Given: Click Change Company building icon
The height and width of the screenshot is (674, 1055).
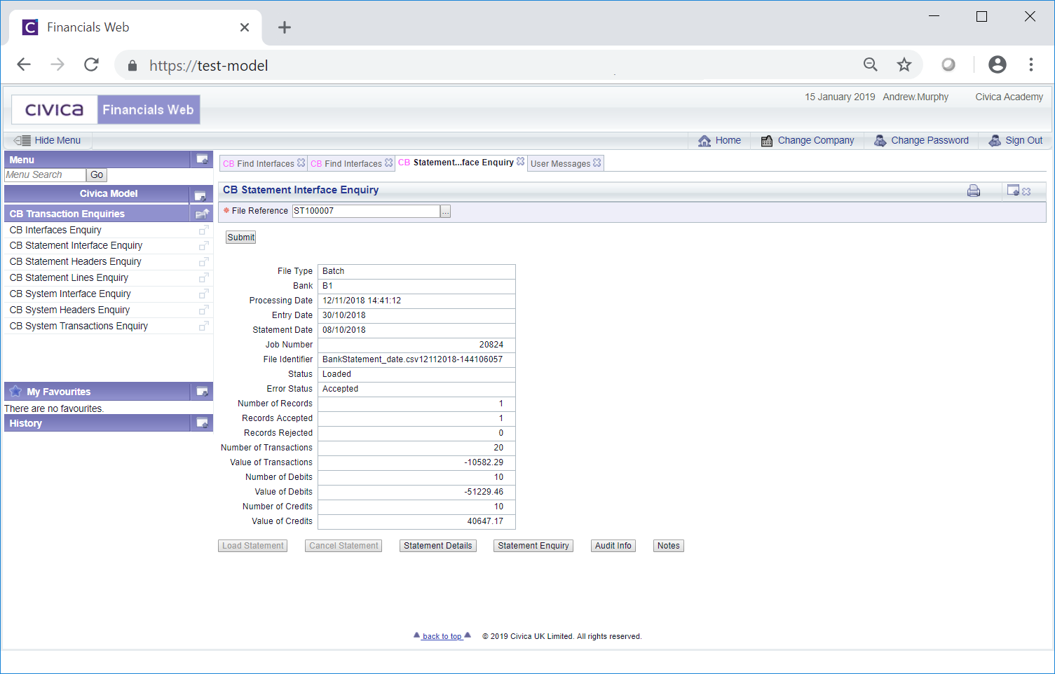Looking at the screenshot, I should click(767, 141).
